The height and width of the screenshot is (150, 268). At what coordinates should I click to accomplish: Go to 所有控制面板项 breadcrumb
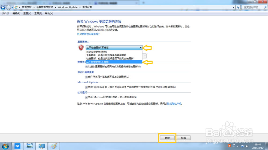[44, 7]
